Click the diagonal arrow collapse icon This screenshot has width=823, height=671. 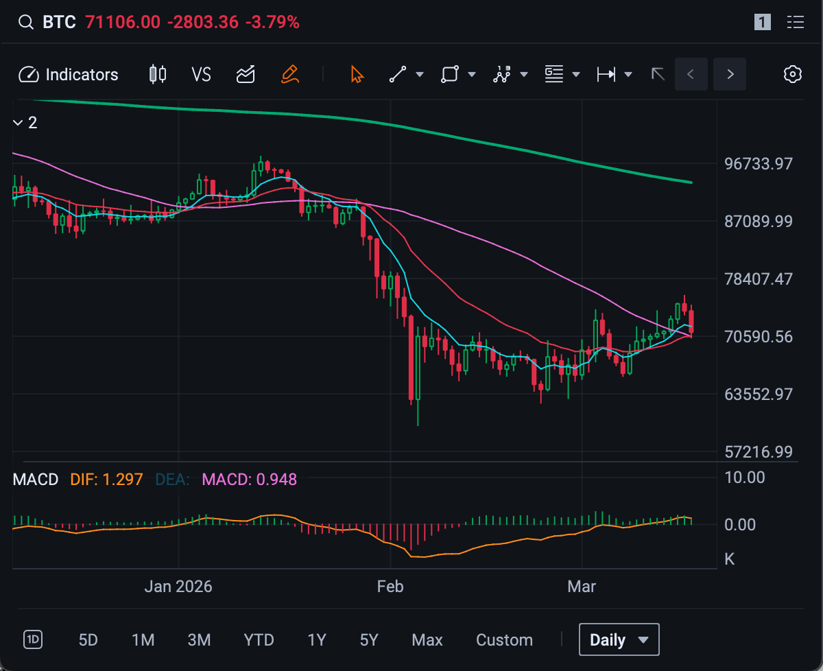tap(658, 75)
